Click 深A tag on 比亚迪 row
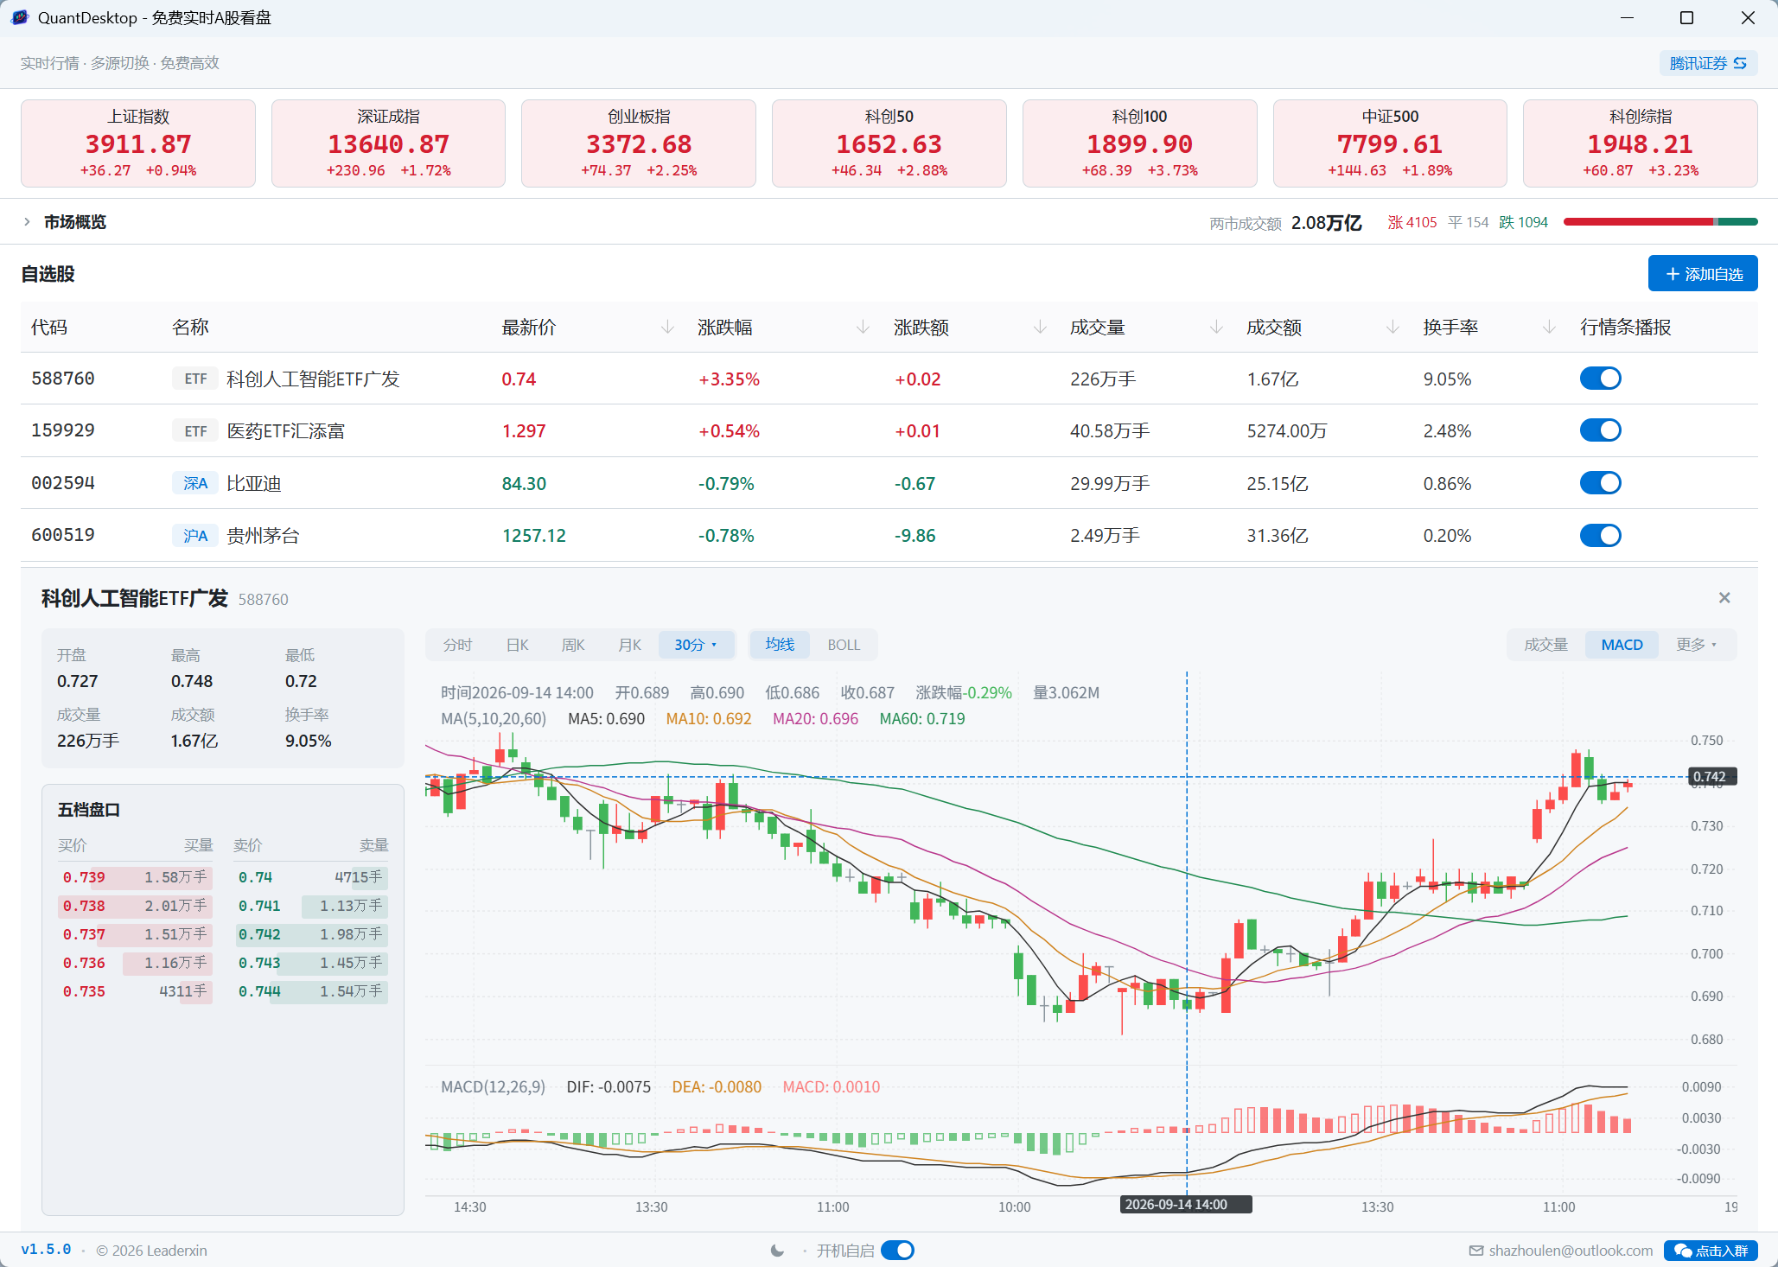 click(195, 483)
